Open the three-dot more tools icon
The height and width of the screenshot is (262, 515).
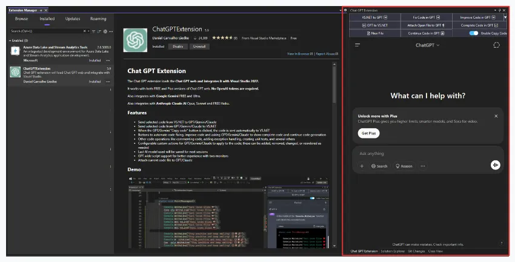(423, 166)
